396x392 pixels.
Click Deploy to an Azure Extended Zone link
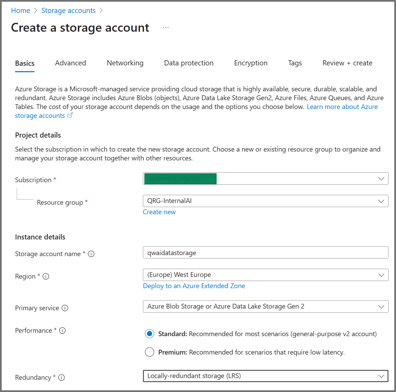(194, 286)
